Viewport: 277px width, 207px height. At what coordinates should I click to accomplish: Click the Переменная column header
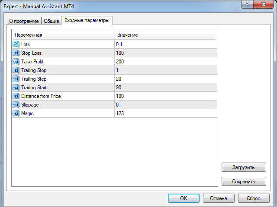63,35
